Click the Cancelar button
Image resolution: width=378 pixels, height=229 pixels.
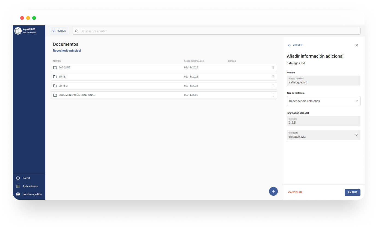pyautogui.click(x=295, y=192)
